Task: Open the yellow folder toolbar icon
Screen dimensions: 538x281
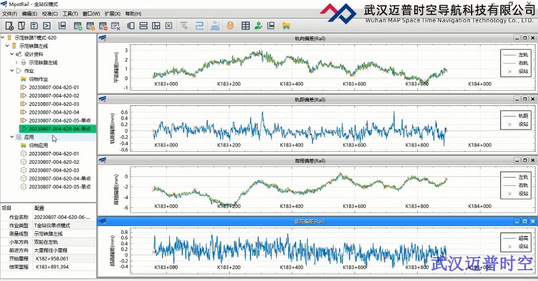Action: (x=286, y=26)
